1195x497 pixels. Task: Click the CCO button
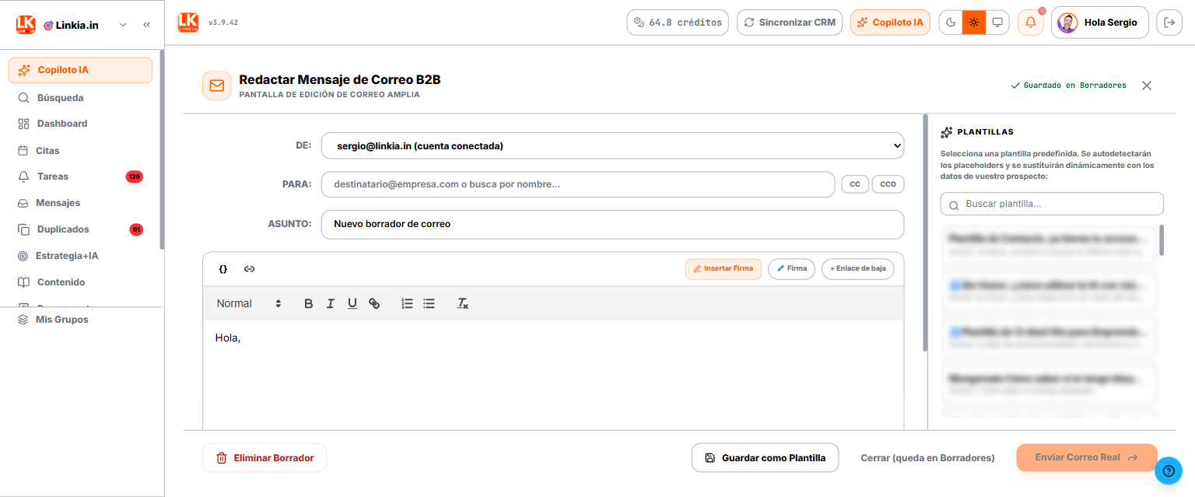click(888, 184)
